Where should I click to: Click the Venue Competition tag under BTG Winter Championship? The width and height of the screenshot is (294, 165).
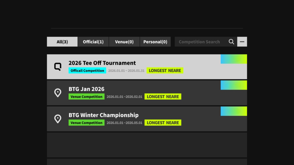pos(86,123)
